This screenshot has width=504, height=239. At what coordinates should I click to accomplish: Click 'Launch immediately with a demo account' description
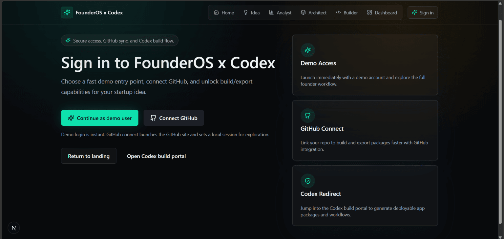click(x=363, y=81)
